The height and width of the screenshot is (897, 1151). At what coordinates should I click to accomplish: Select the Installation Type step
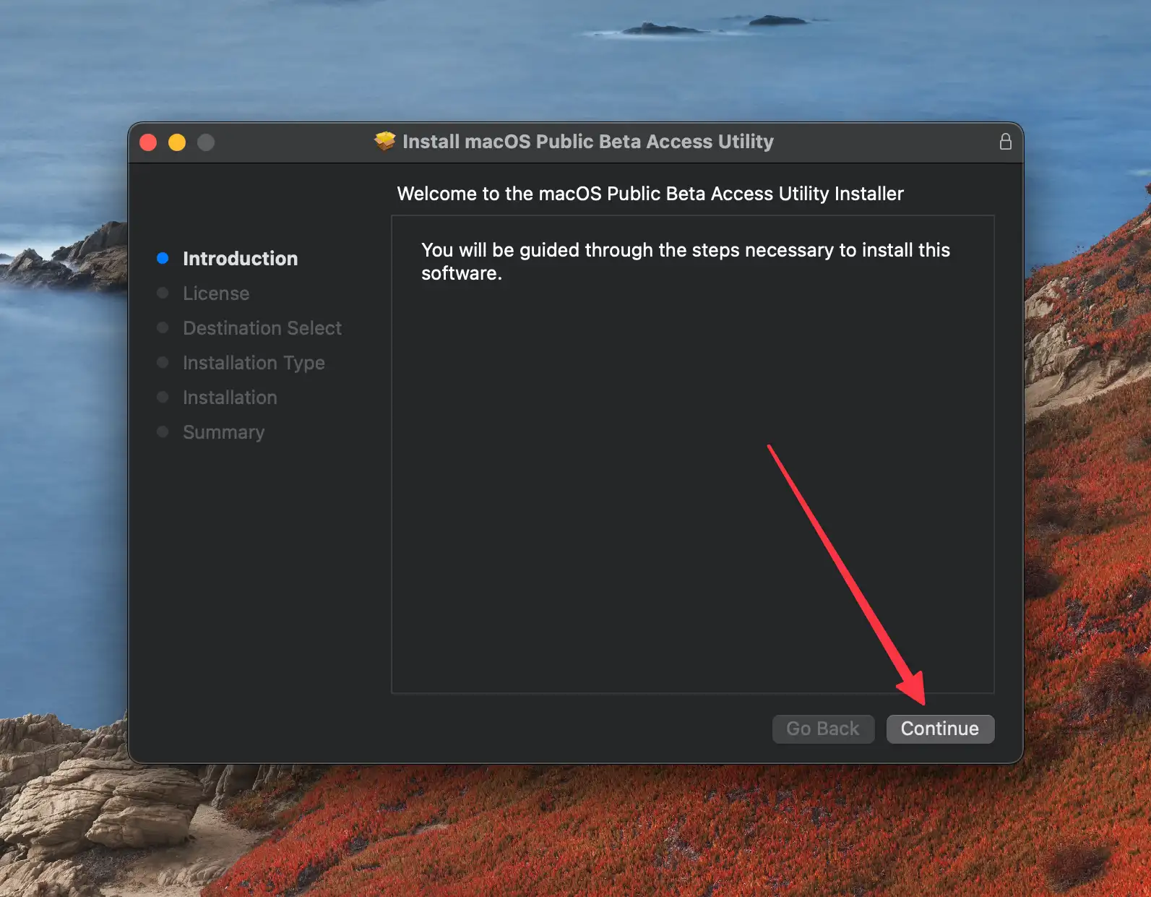(x=254, y=363)
